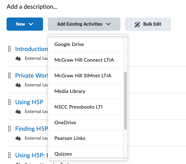Click drag handle beside Private Worl… topic

click(9, 75)
